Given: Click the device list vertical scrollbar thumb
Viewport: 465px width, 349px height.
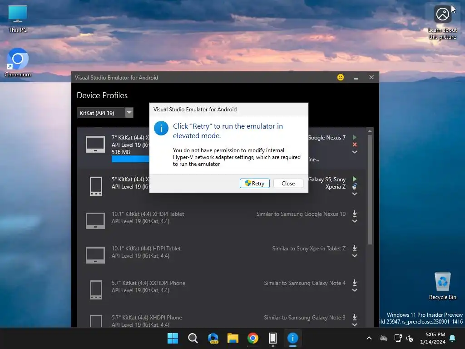Looking at the screenshot, I should click(370, 189).
